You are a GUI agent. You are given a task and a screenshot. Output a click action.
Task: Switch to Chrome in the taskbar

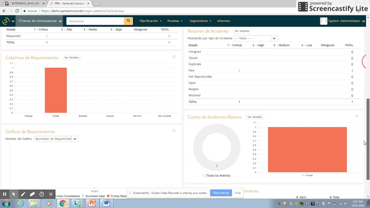(x=63, y=204)
